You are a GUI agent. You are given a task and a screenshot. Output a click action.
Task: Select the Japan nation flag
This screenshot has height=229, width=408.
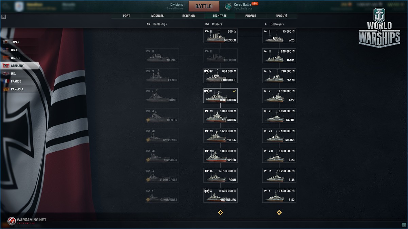(x=6, y=42)
